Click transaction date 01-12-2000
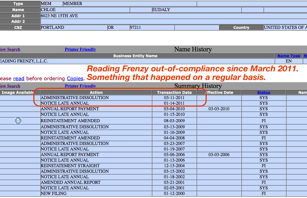Image resolution: width=307 pixels, height=198 pixels. coord(174,194)
